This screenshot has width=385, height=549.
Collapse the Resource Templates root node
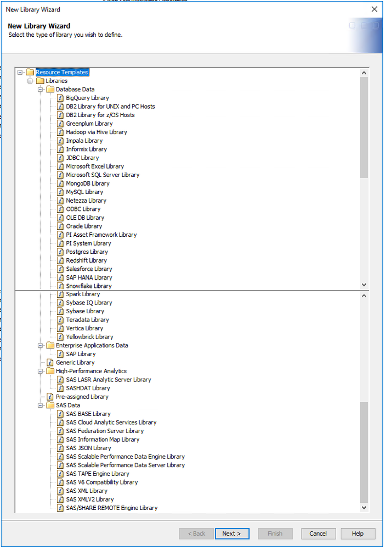click(x=20, y=72)
